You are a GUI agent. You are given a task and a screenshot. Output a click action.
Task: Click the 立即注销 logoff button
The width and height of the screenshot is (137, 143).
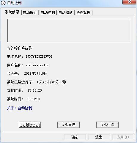click(x=107, y=125)
